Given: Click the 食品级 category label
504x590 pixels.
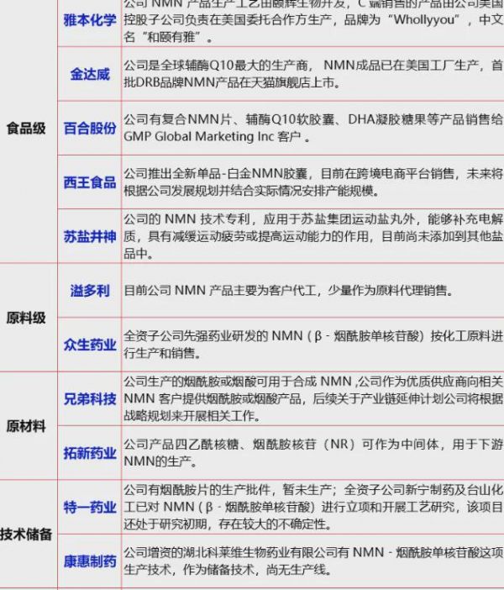Looking at the screenshot, I should click(26, 129).
